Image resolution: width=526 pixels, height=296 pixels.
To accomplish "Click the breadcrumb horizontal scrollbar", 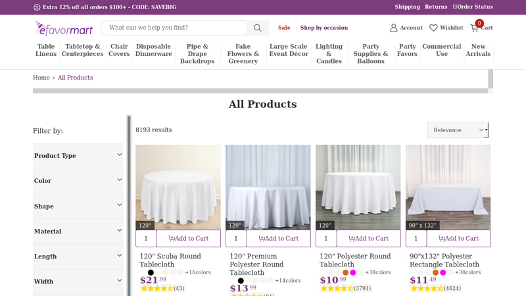I will coord(260,91).
